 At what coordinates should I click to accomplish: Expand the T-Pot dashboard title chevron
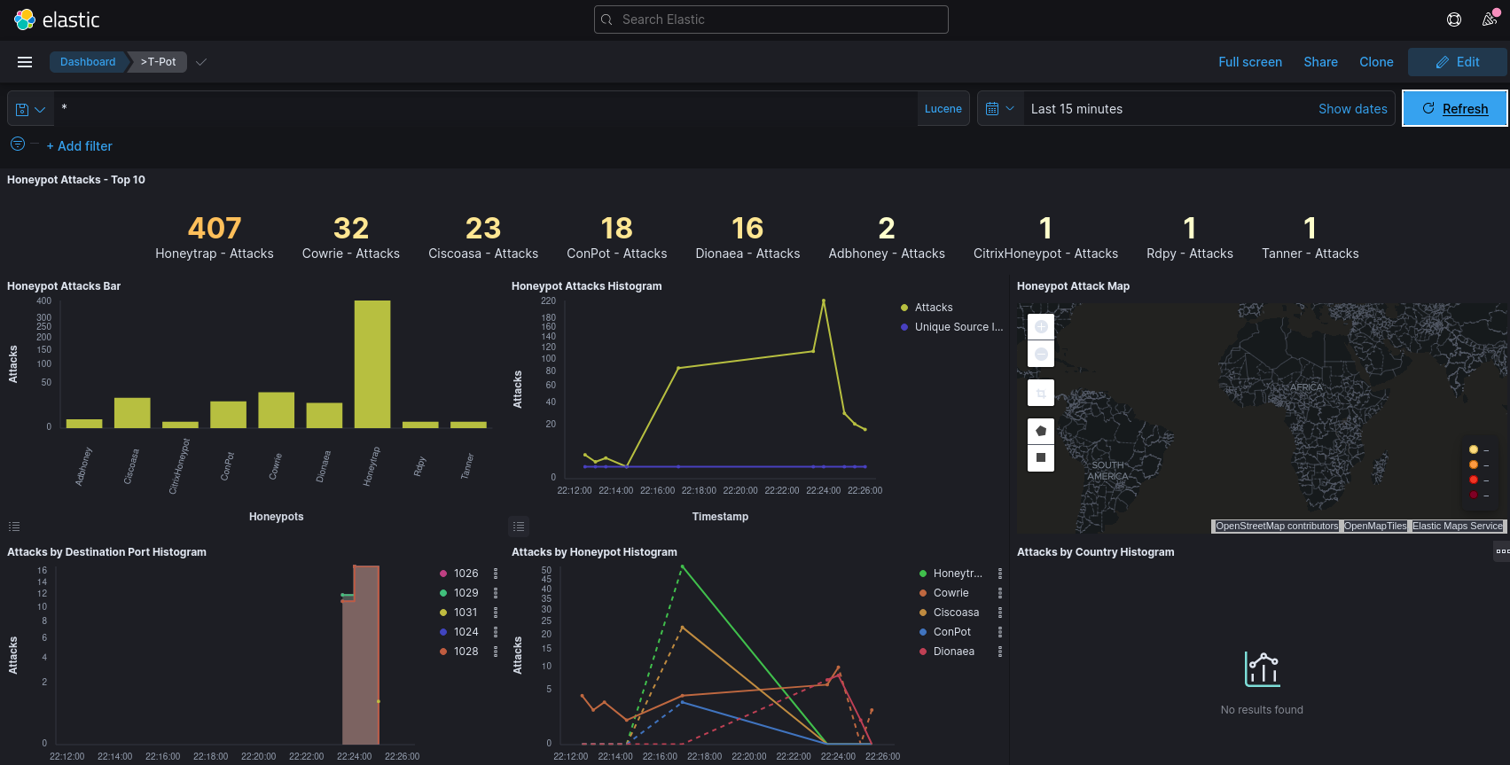[x=201, y=62]
